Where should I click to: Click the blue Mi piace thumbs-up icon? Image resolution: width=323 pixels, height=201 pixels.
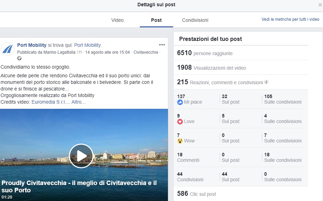(180, 102)
